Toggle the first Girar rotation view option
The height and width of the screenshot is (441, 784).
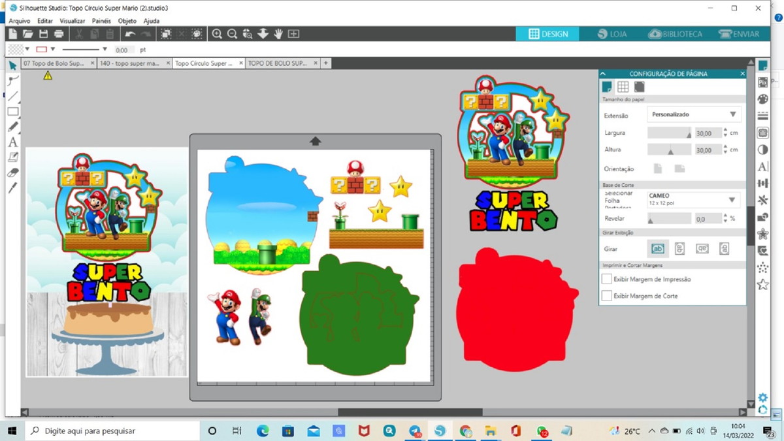click(658, 249)
